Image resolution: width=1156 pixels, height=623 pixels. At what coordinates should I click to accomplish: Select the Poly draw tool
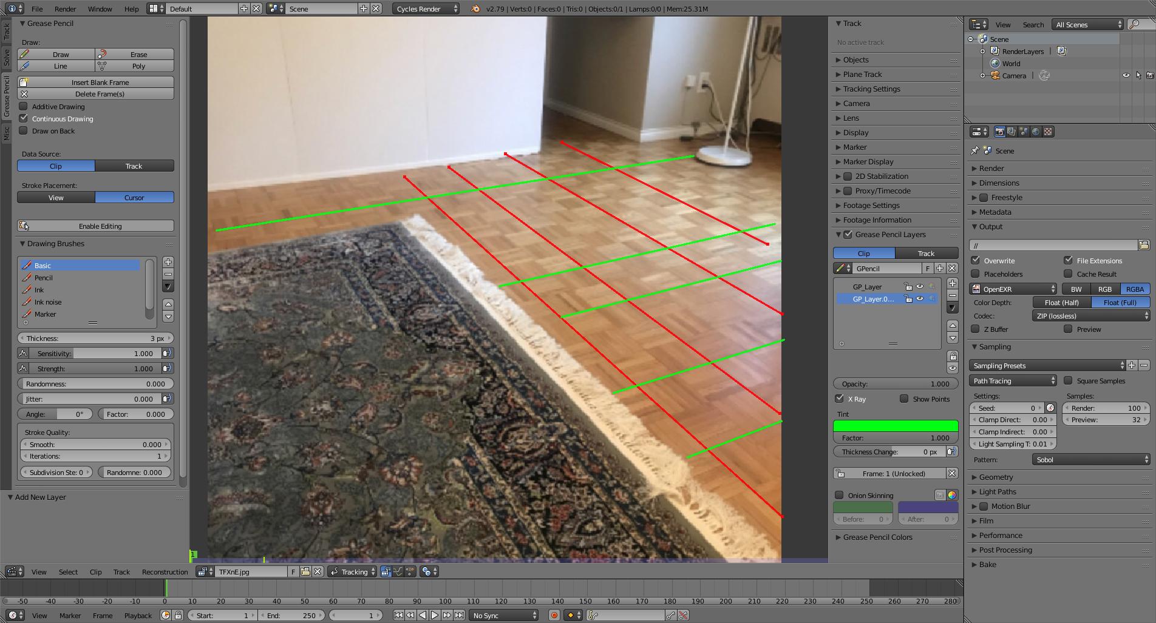[135, 66]
